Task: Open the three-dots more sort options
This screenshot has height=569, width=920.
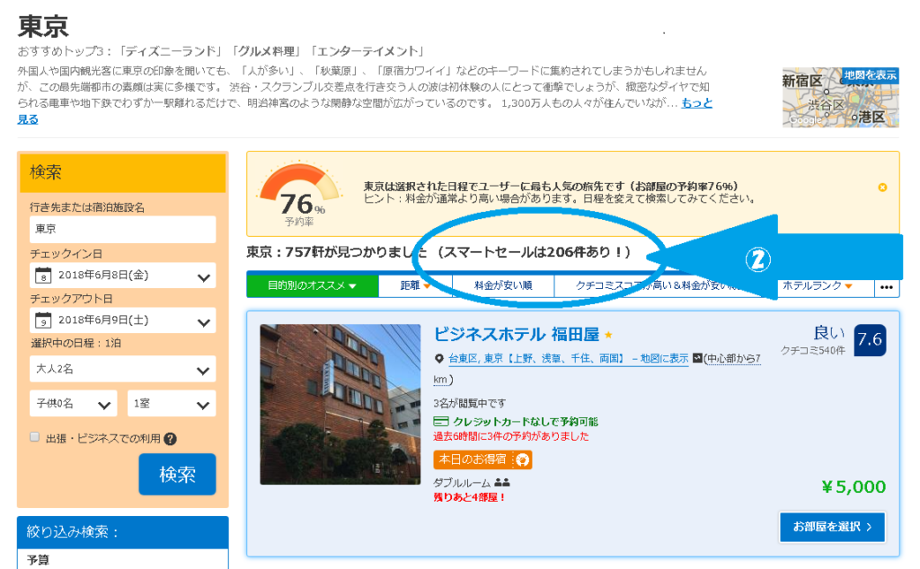Action: [x=888, y=286]
